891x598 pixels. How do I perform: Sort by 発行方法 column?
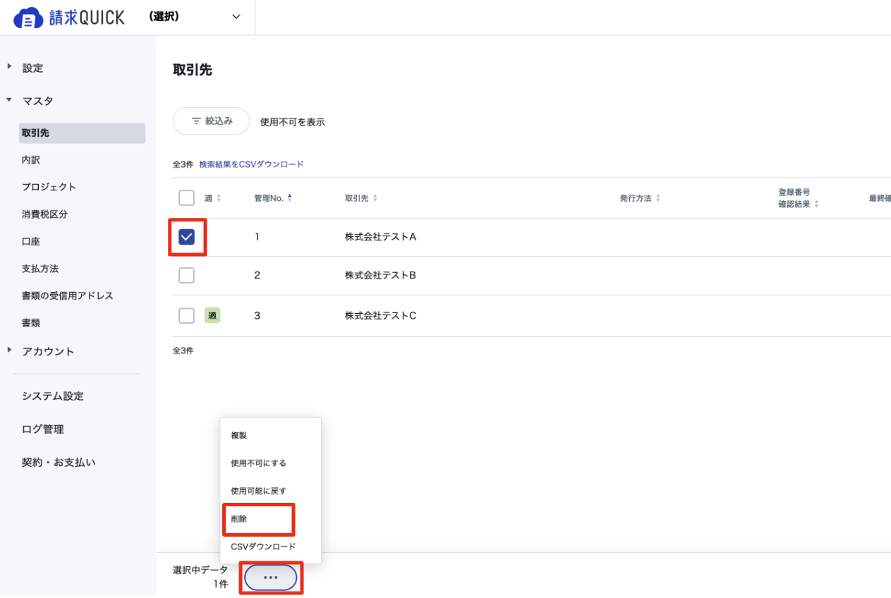pyautogui.click(x=640, y=199)
